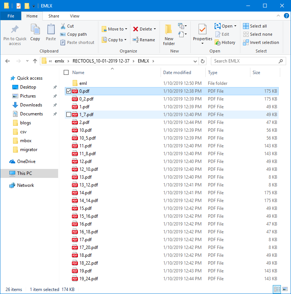
Task: Switch to the Home tab
Action: (x=32, y=16)
